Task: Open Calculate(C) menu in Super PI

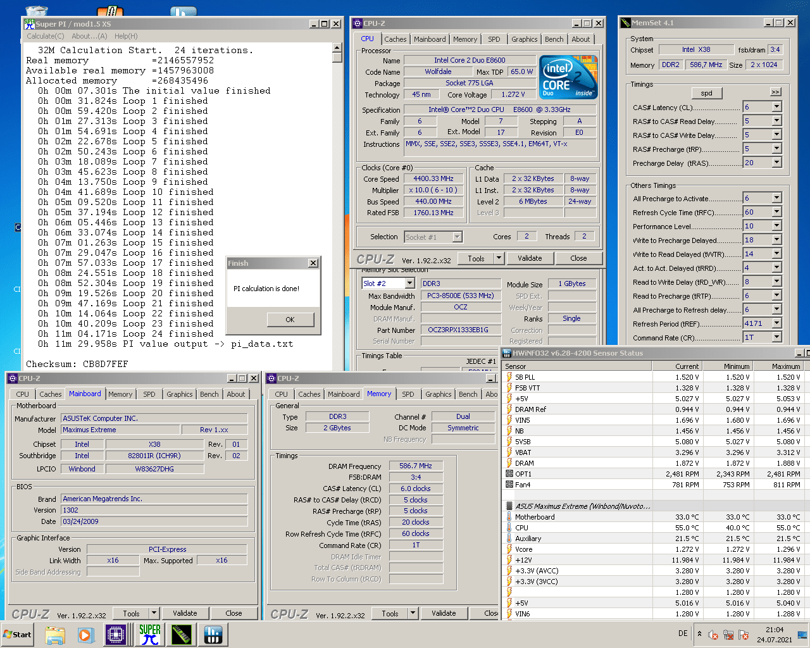Action: [45, 36]
